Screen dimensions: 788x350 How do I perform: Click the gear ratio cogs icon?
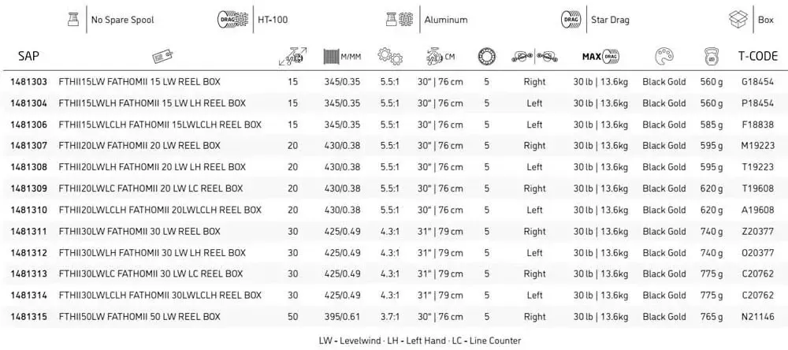click(390, 56)
